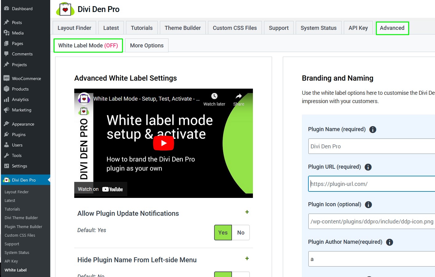Play the White Label Mode video

coord(164,143)
